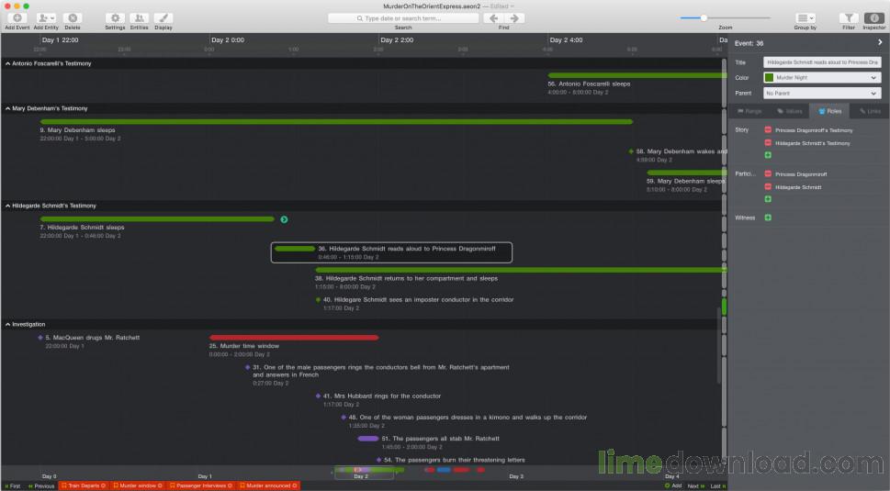The height and width of the screenshot is (491, 890).
Task: Jump to the Murder window bookmark
Action: (x=138, y=485)
